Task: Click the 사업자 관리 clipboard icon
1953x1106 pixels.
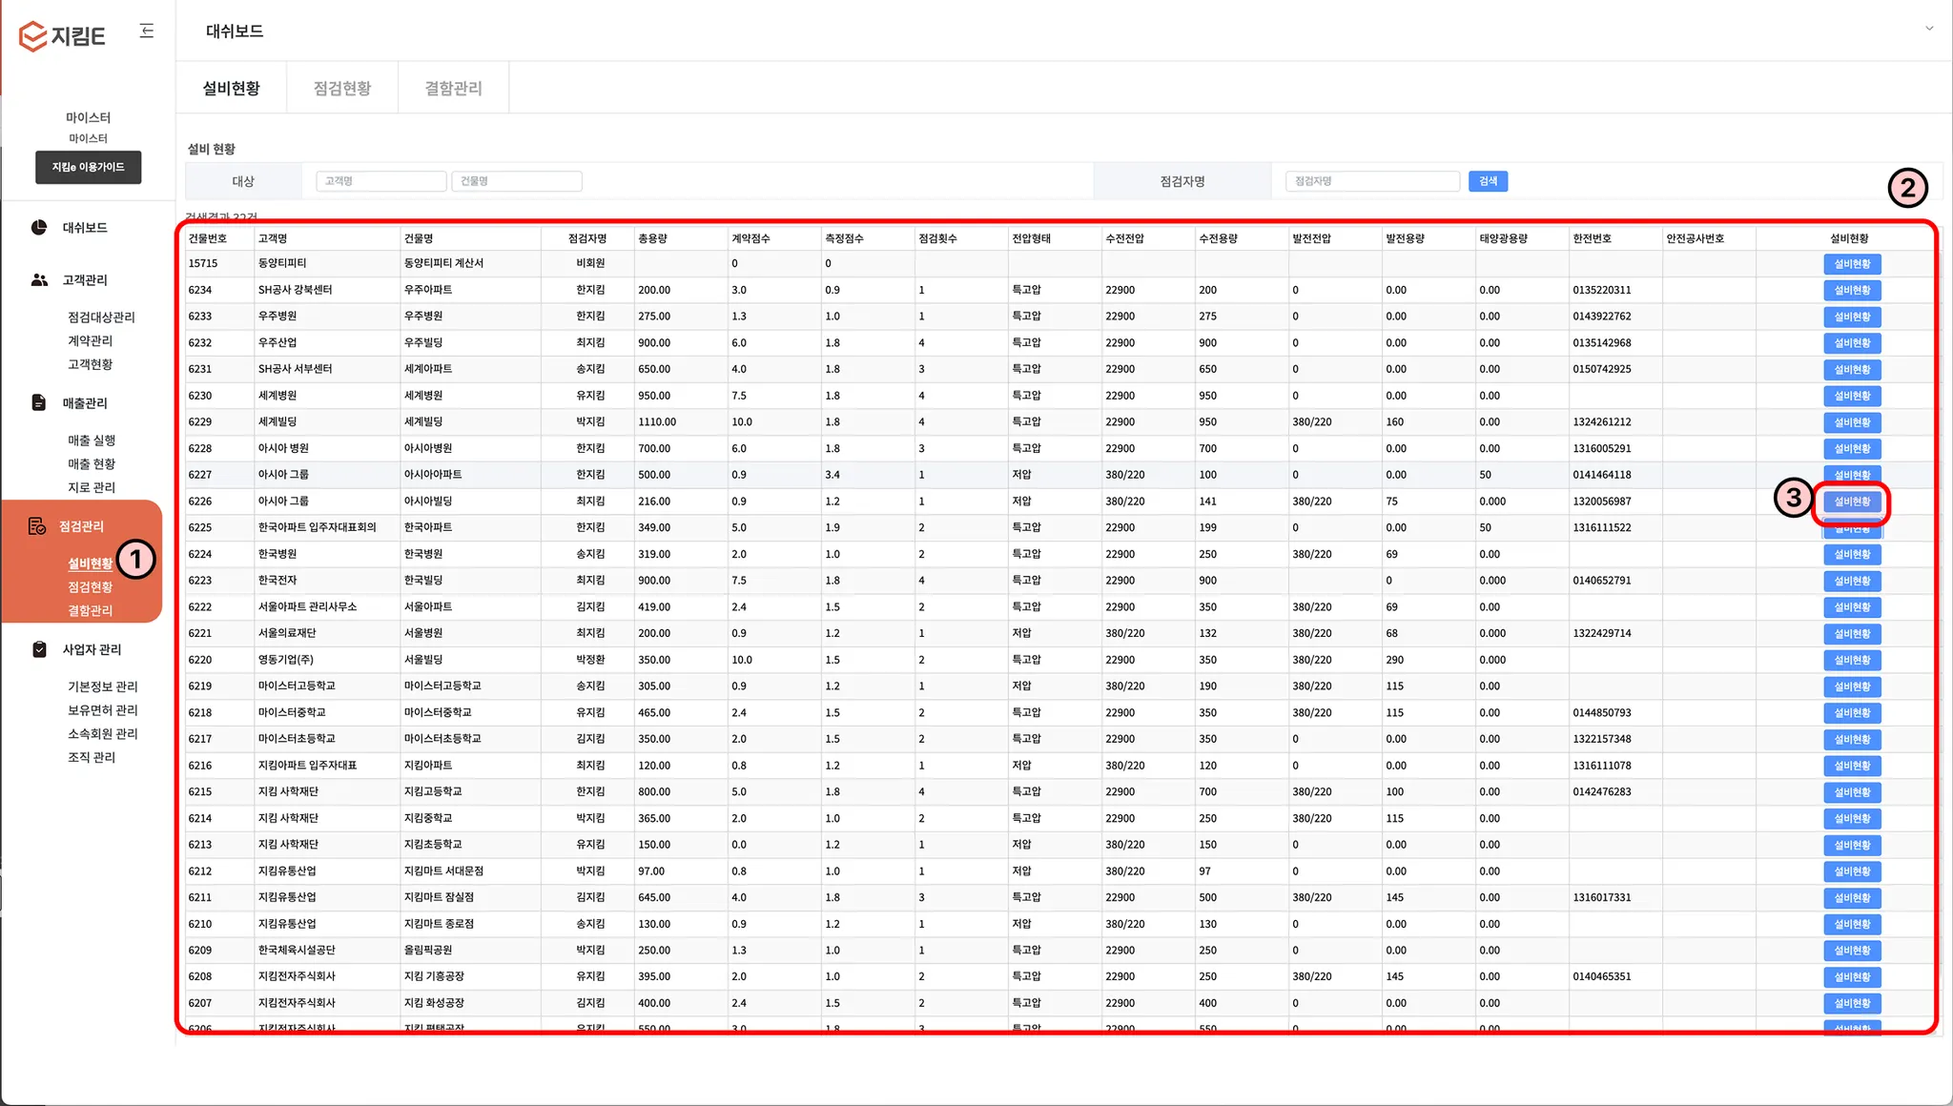Action: (x=39, y=649)
